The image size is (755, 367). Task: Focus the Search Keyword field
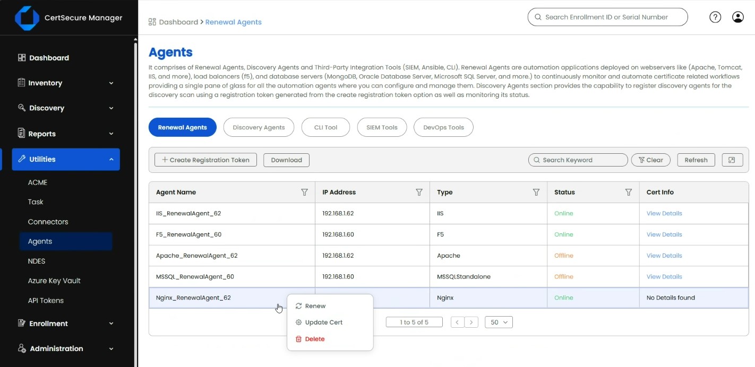click(578, 160)
